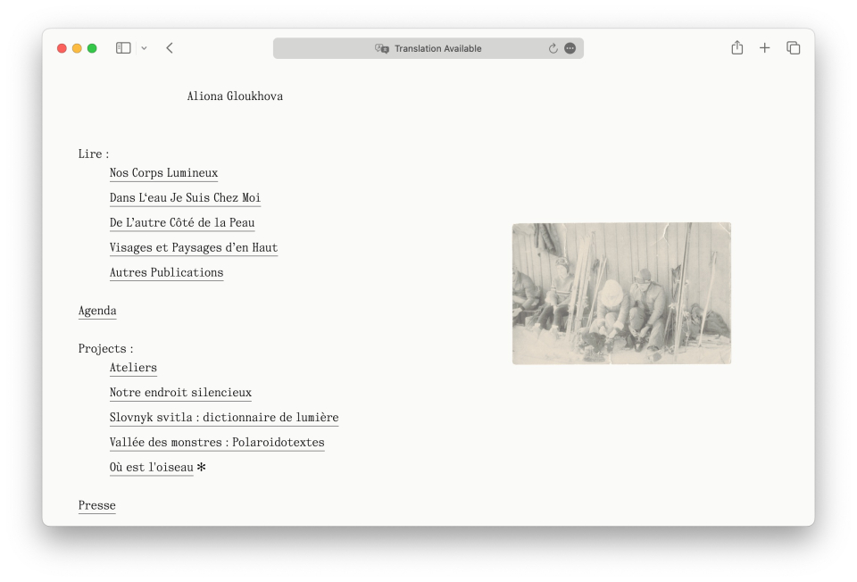
Task: Toggle the Safari sidebar
Action: pos(123,48)
